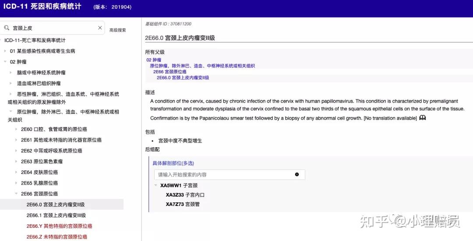The height and width of the screenshot is (241, 473).
Task: Select 恶性肿瘤，淋巴组织 tree entry
Action: [x=64, y=98]
